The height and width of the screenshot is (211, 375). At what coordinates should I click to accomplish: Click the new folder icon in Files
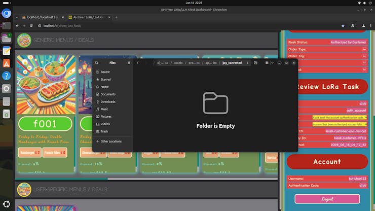point(255,63)
